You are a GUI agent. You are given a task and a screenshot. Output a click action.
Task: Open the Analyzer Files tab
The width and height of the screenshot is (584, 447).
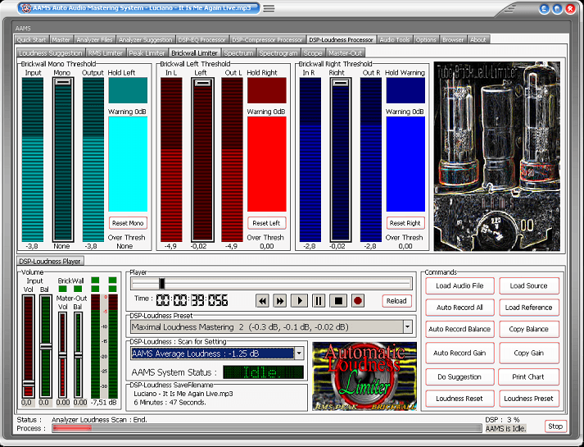click(94, 39)
